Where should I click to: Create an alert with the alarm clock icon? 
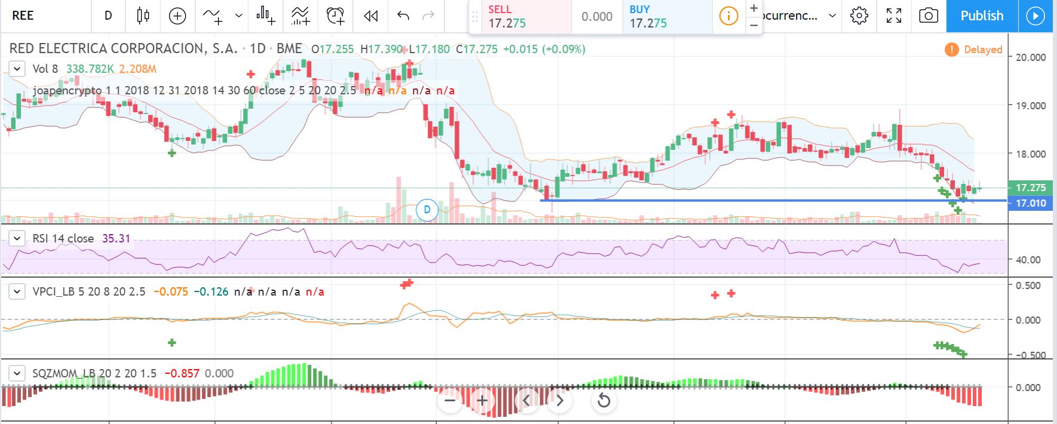(x=336, y=16)
